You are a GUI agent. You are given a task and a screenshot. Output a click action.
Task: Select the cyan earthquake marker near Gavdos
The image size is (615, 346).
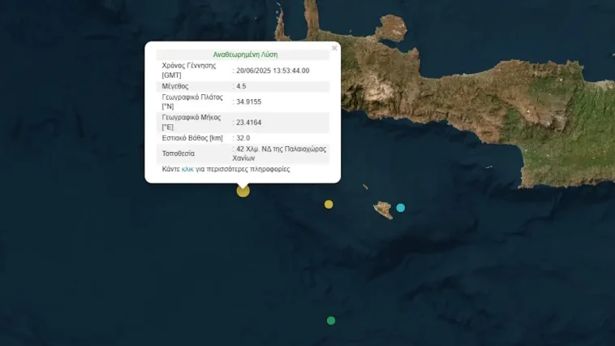[400, 208]
